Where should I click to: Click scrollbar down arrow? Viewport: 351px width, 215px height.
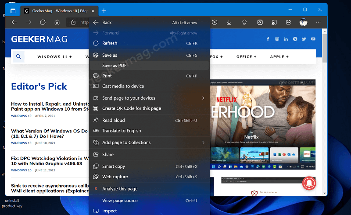coord(325,193)
